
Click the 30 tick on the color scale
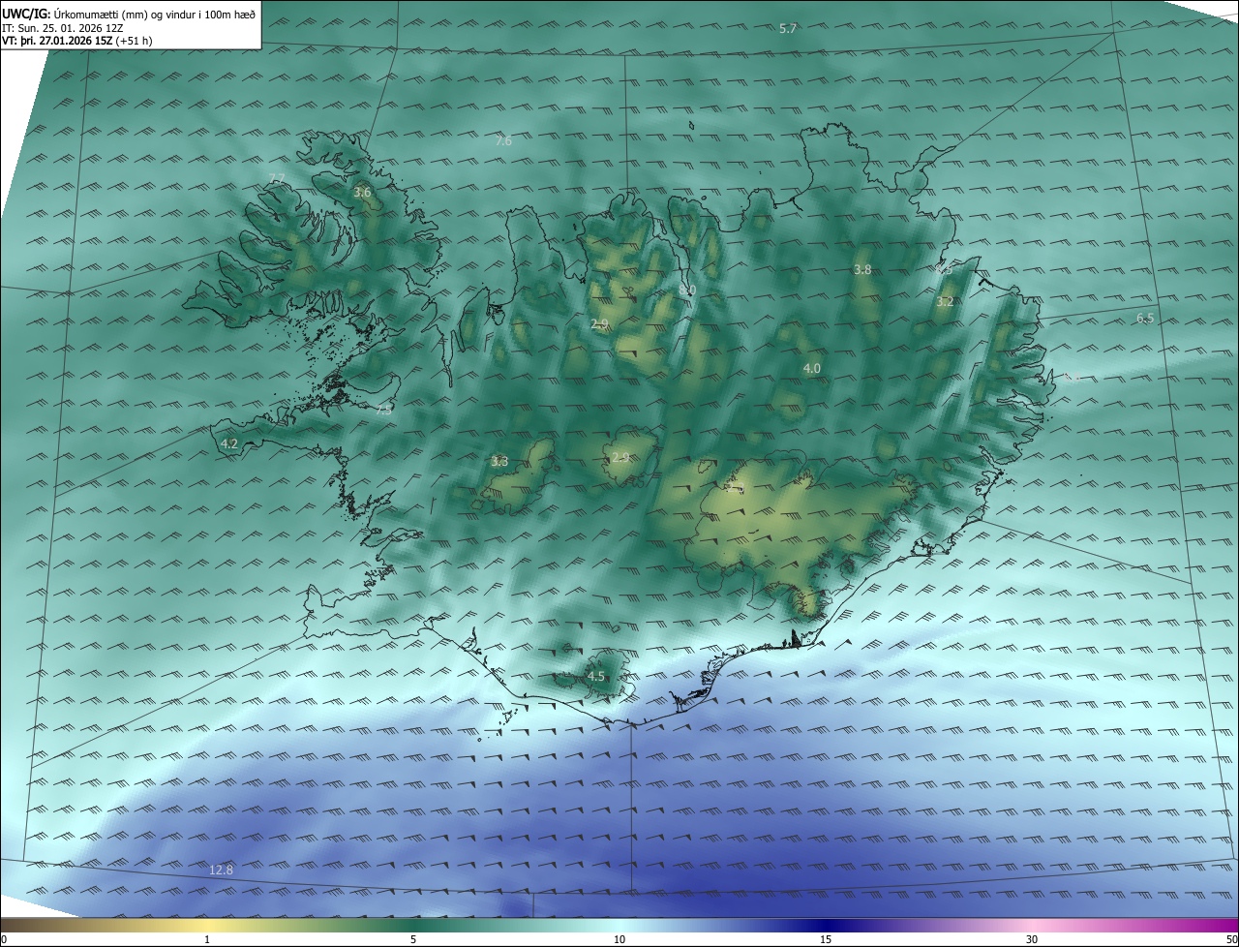pyautogui.click(x=1032, y=939)
